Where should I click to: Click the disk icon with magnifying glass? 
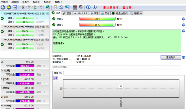[40, 7]
